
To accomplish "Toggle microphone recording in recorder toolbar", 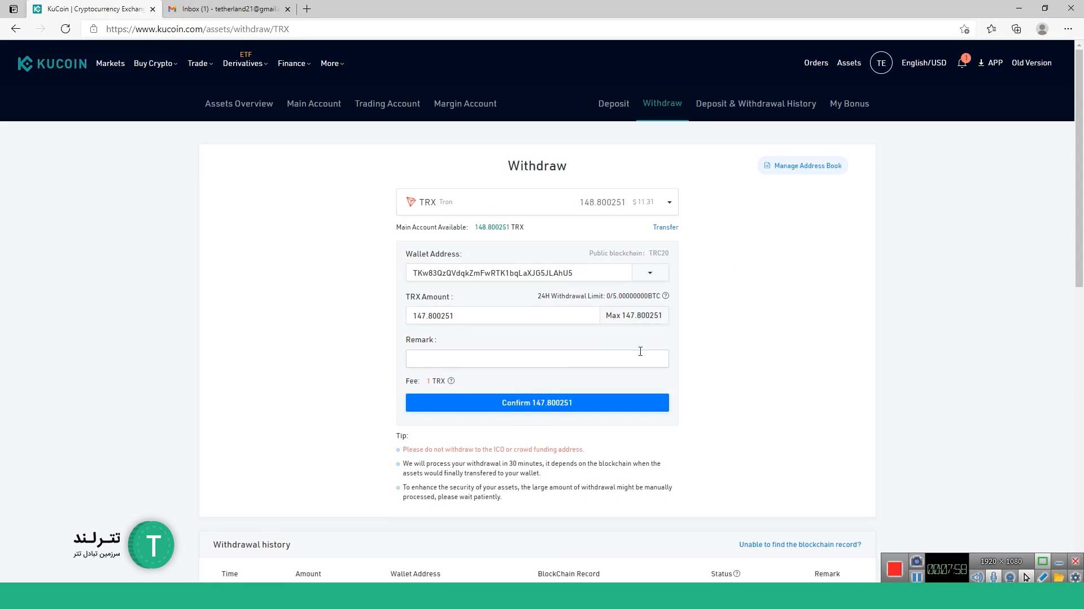I will 994,577.
